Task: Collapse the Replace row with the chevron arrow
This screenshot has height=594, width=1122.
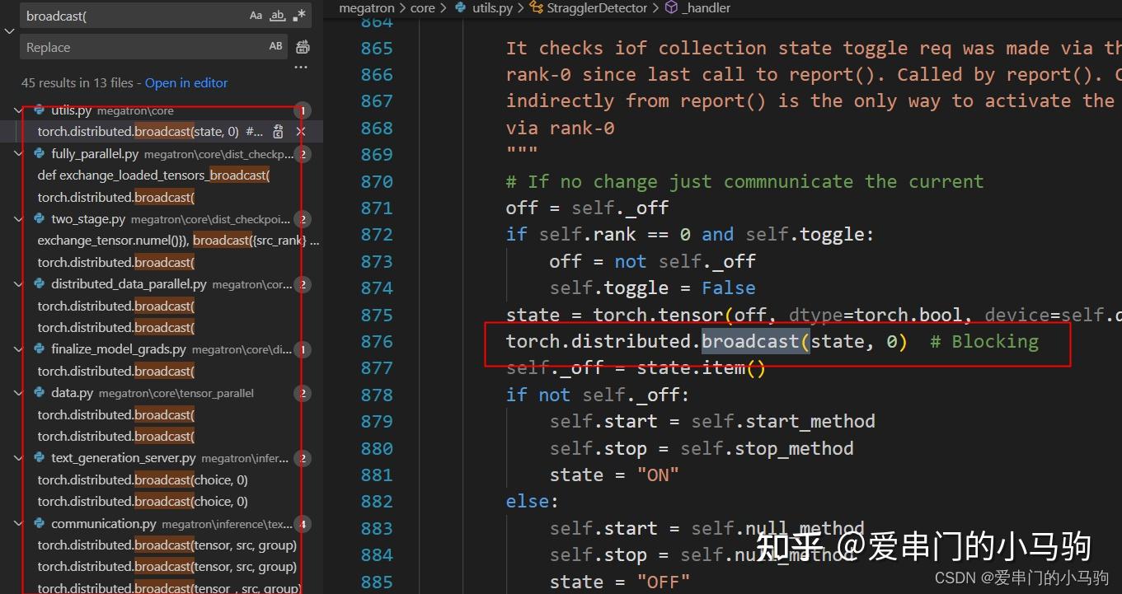Action: click(x=10, y=30)
